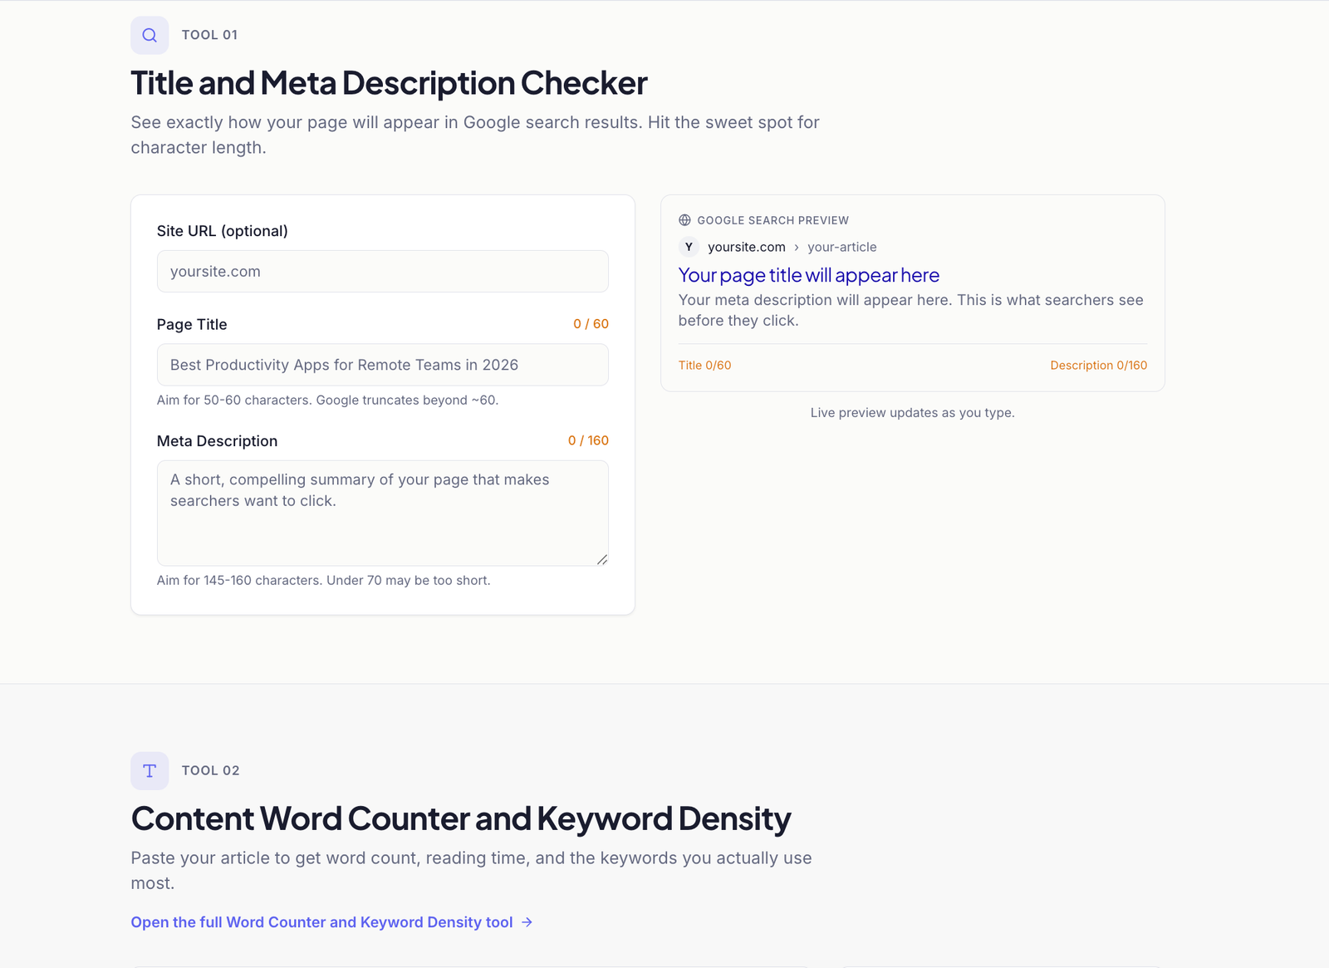Click the 'Aim for 145-160 characters' hint
The width and height of the screenshot is (1329, 968).
(323, 581)
